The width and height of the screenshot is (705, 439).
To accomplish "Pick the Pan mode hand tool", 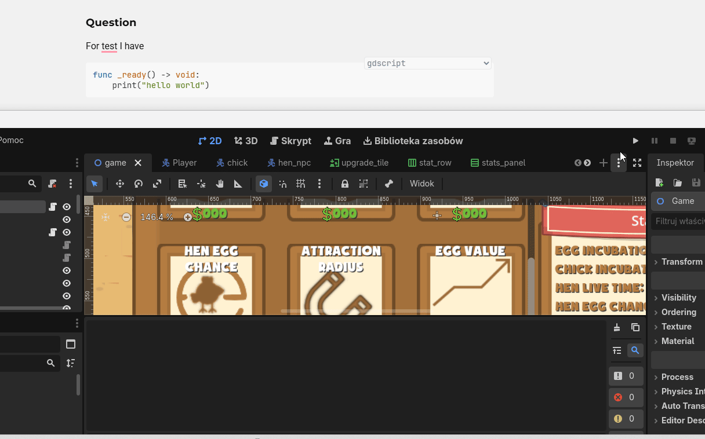I will click(220, 184).
